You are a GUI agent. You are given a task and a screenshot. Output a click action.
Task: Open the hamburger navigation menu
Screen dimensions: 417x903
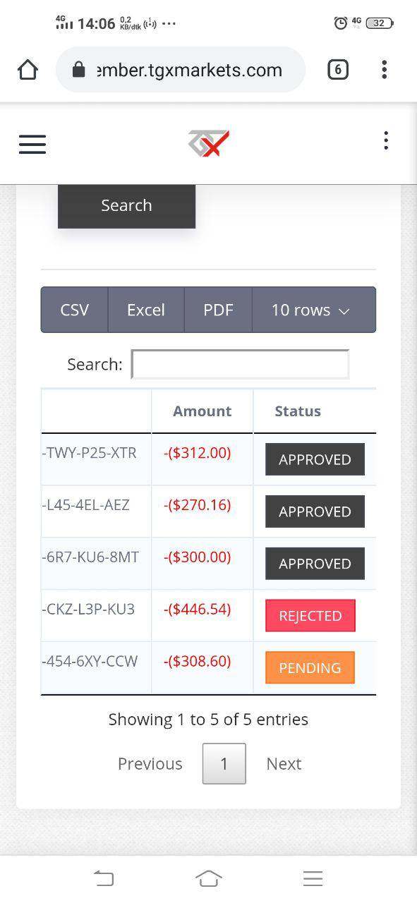32,144
